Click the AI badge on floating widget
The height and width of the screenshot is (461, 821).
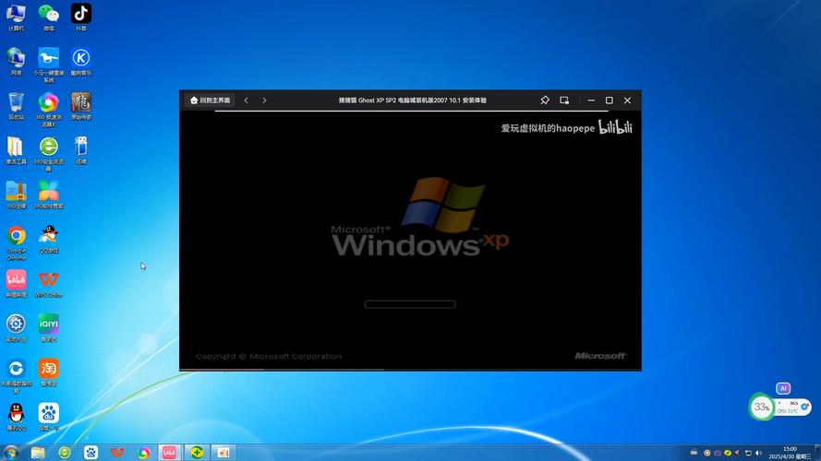[x=783, y=388]
